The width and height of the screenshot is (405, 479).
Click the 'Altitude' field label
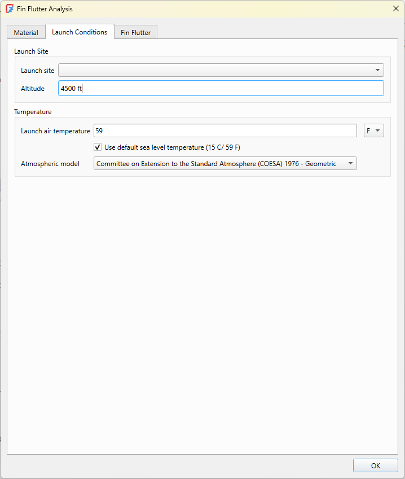tap(33, 89)
